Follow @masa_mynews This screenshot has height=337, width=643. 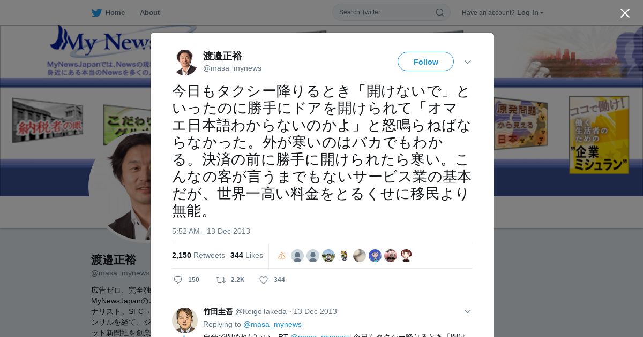pyautogui.click(x=425, y=62)
